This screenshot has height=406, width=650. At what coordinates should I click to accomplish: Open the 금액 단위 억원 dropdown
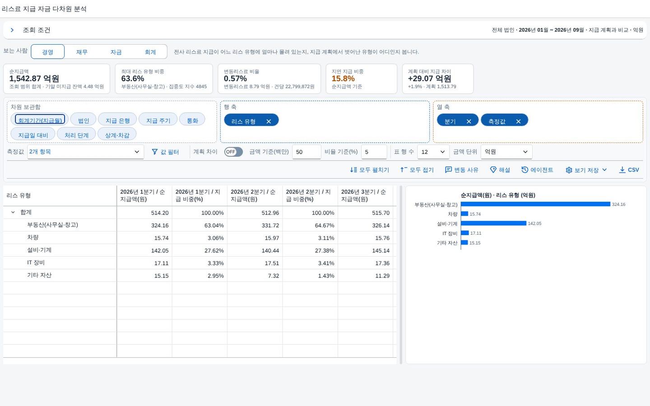pyautogui.click(x=506, y=152)
